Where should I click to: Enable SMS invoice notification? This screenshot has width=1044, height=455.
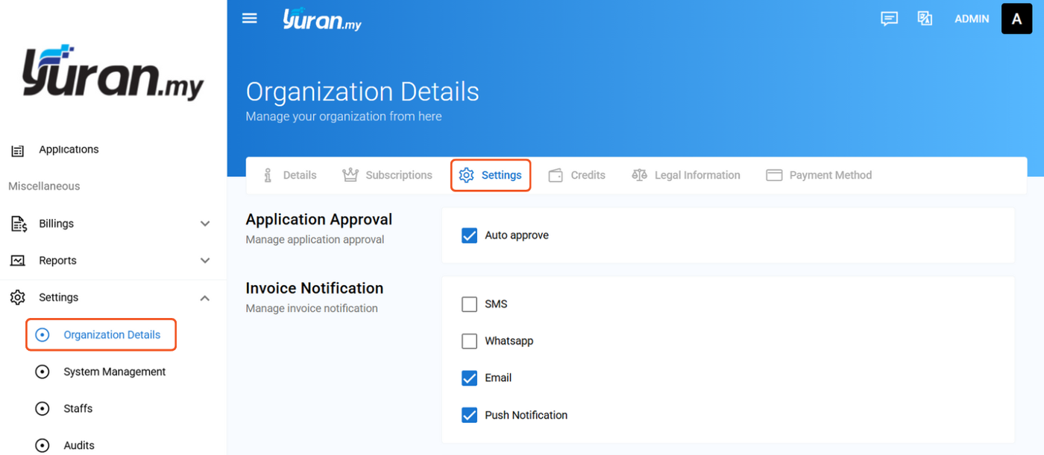tap(469, 304)
